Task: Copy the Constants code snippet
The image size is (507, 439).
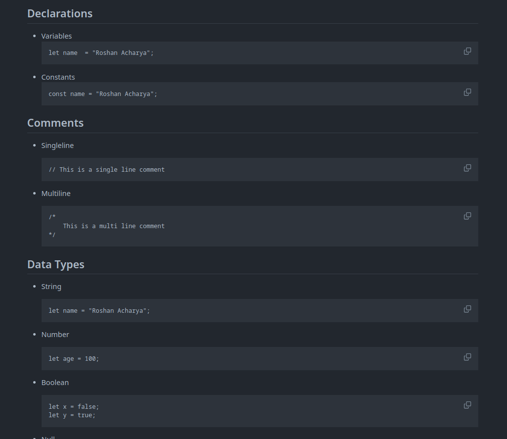Action: pos(467,92)
